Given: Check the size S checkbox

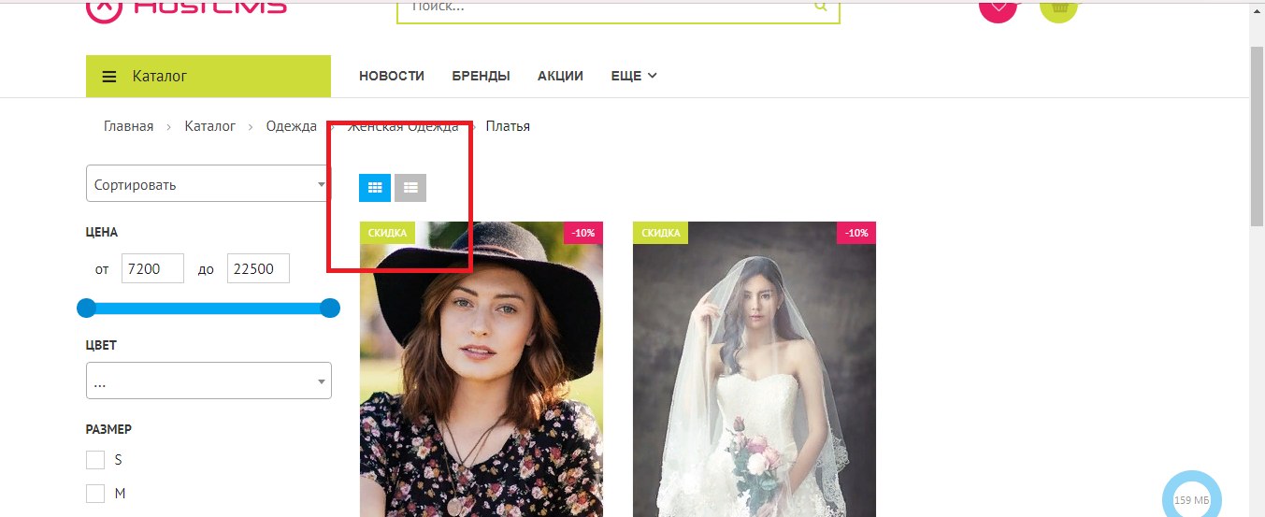Looking at the screenshot, I should click(x=94, y=460).
